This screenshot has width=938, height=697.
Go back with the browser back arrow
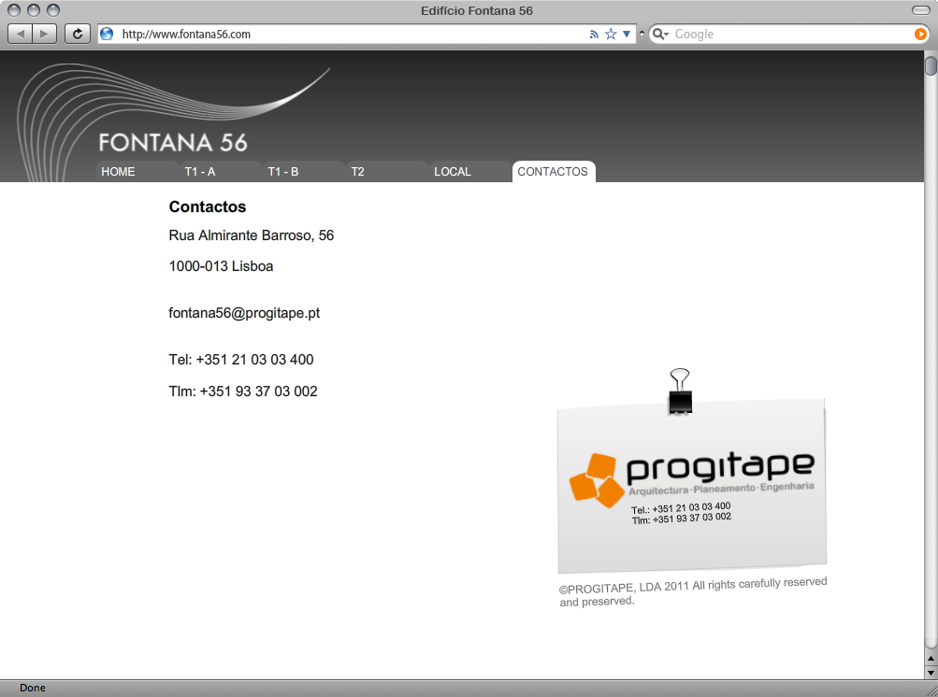21,34
